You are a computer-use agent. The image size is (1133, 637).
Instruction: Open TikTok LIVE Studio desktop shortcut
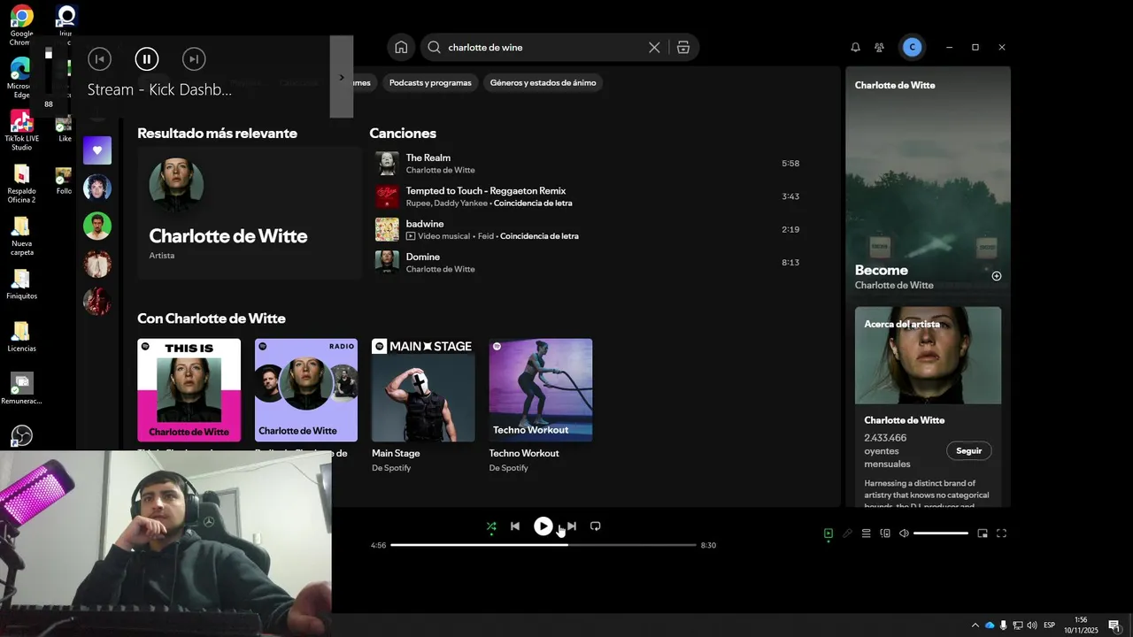coord(21,131)
